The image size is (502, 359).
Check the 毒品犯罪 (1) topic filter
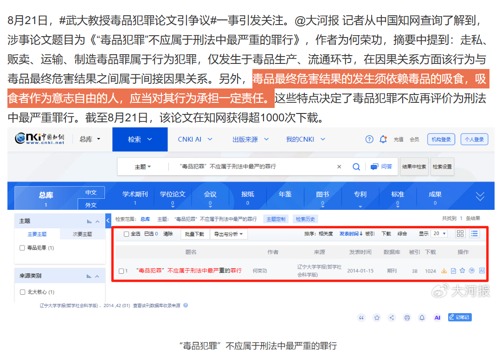point(22,248)
